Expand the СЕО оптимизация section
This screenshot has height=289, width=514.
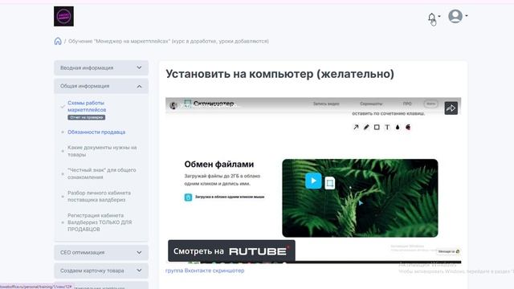click(x=101, y=253)
